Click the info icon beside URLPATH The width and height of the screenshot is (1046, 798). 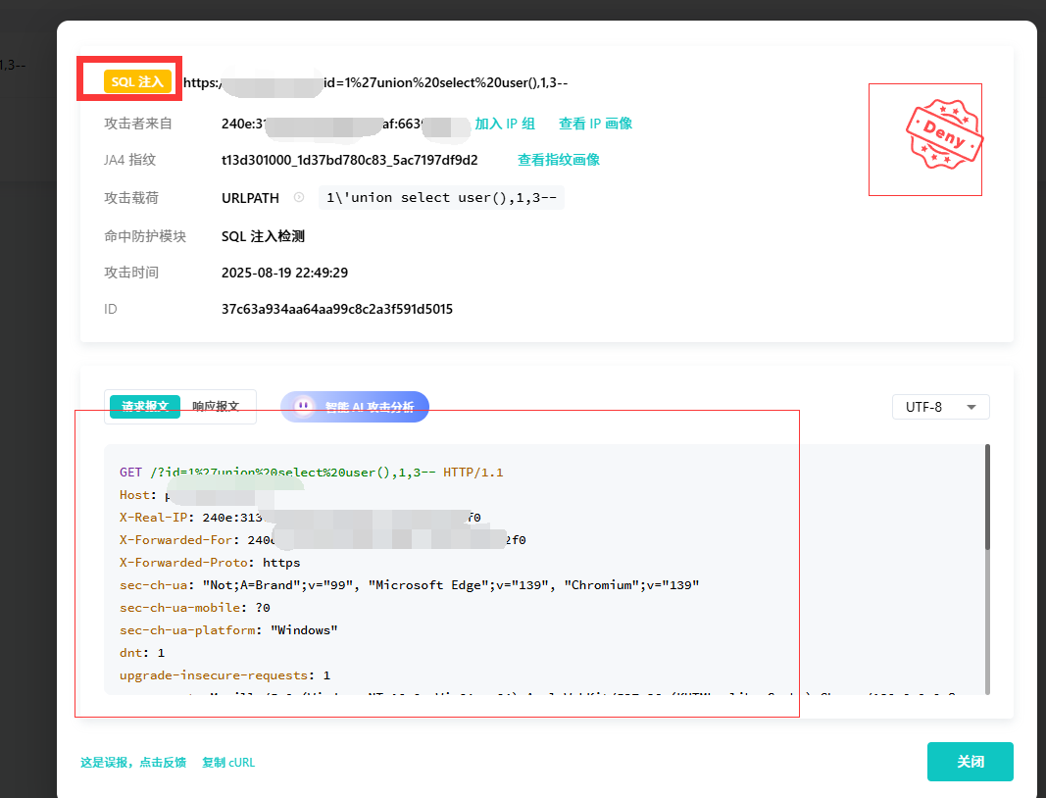[x=299, y=198]
